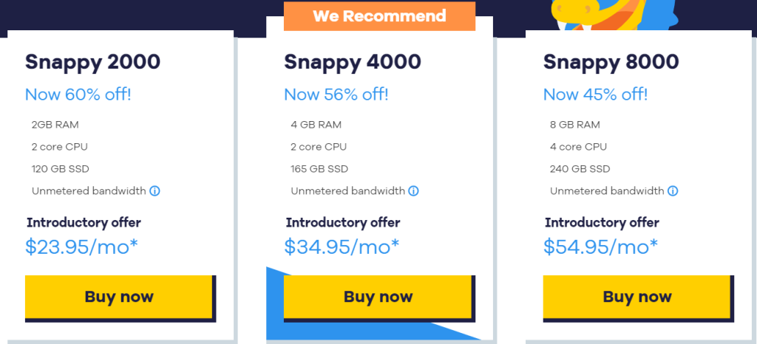This screenshot has height=344, width=757.
Task: Click the Snappy 4000 plan heading
Action: tap(353, 62)
